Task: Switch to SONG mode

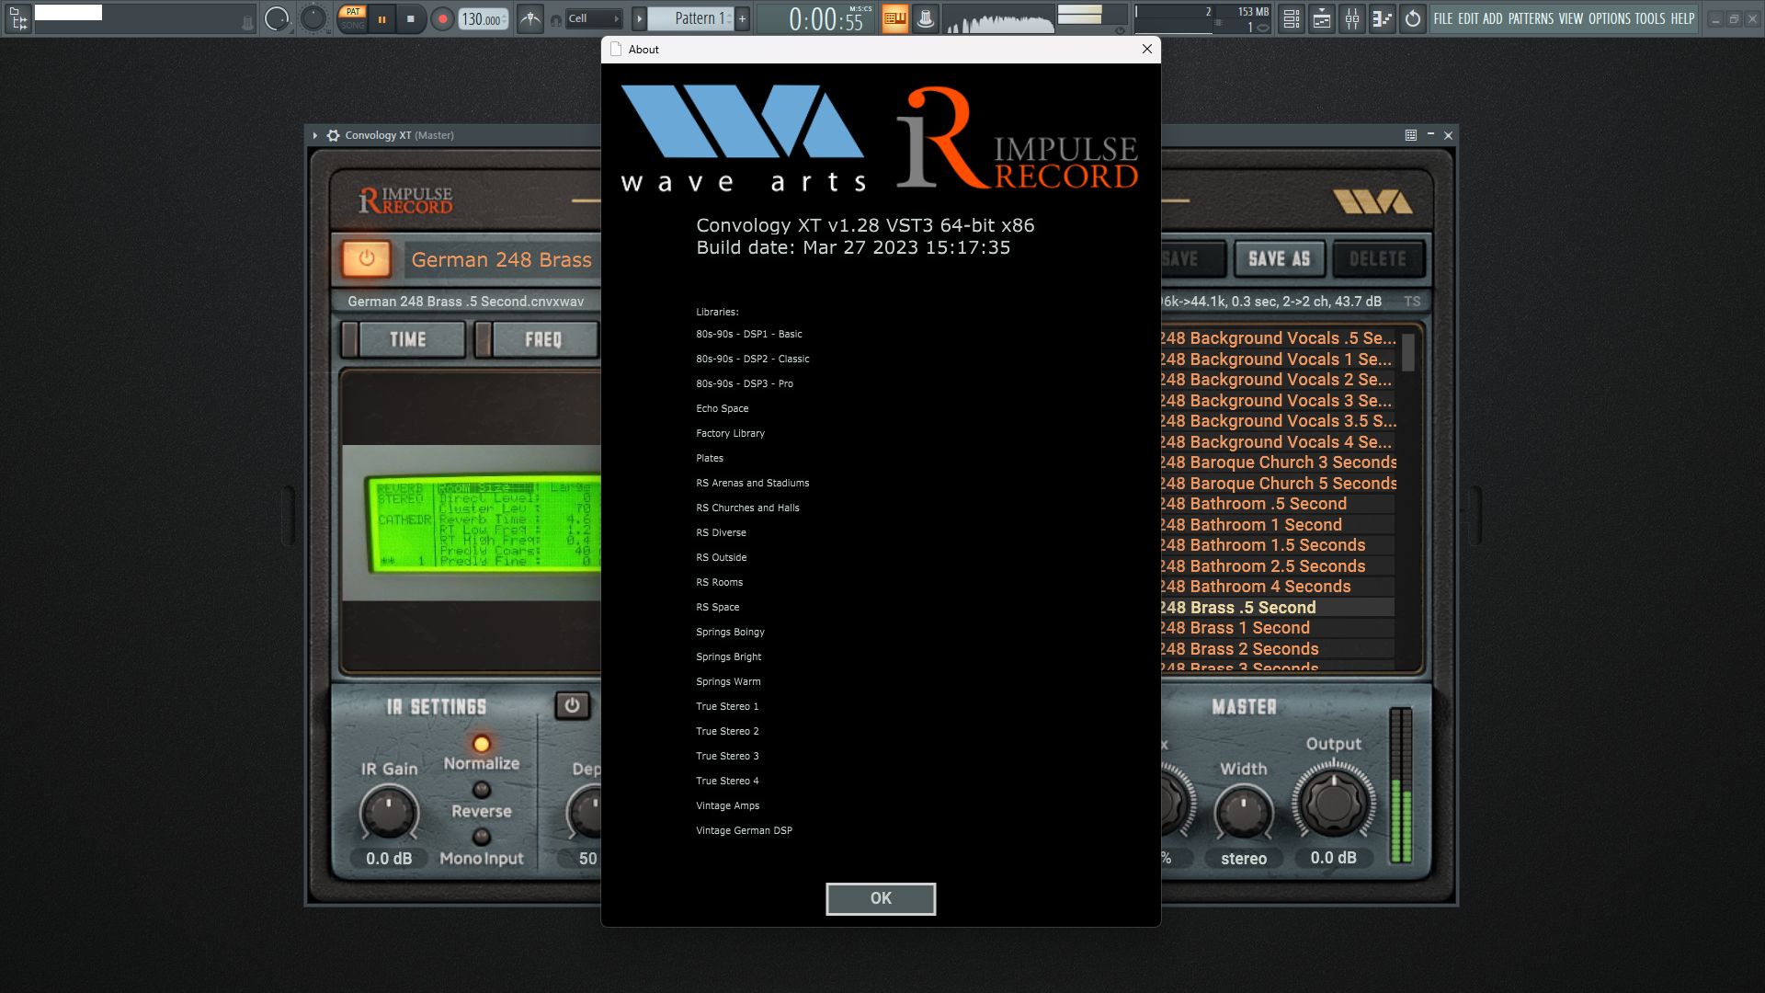Action: (353, 26)
